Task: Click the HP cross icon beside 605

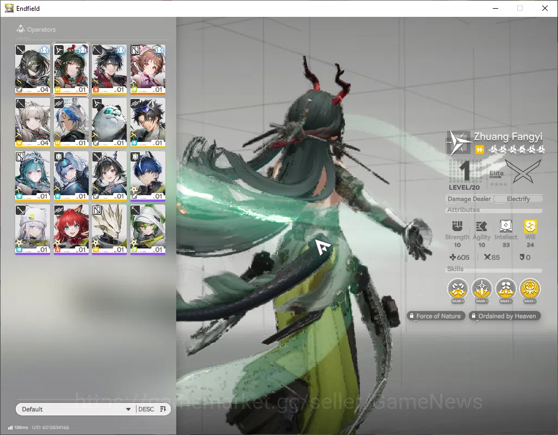Action: [452, 257]
